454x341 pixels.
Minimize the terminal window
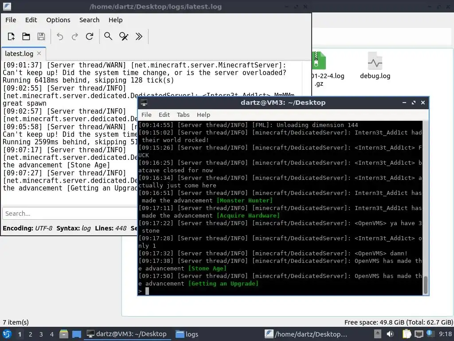[x=404, y=103]
